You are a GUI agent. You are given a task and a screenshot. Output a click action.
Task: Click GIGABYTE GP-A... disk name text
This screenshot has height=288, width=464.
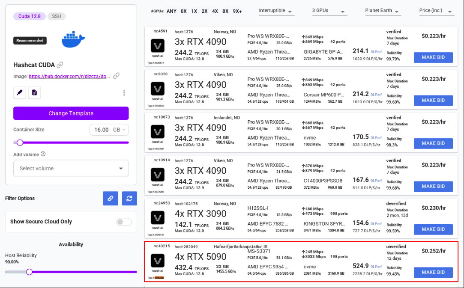323,52
